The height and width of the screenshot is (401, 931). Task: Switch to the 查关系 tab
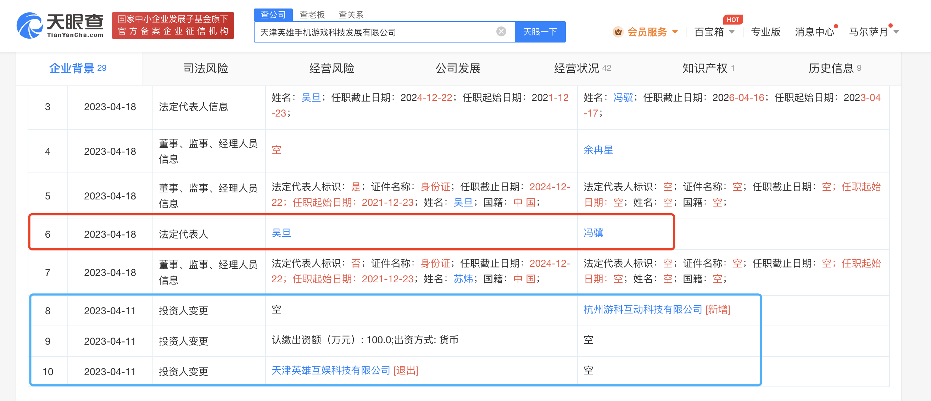point(351,15)
